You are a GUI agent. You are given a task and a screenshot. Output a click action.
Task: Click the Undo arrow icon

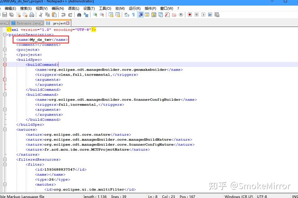tap(63, 14)
